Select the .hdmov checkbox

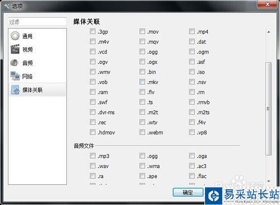(x=92, y=132)
